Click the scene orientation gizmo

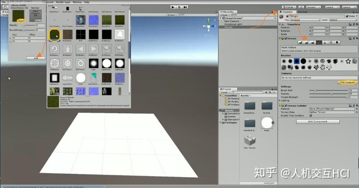pyautogui.click(x=208, y=26)
